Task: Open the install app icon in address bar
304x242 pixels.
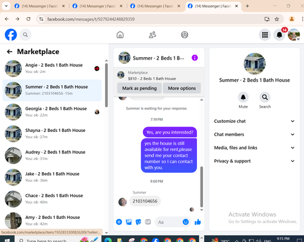Action: pos(267,19)
